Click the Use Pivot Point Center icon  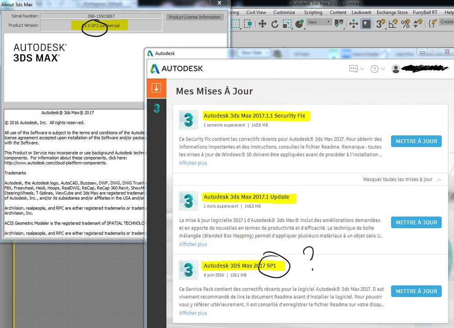tap(339, 24)
